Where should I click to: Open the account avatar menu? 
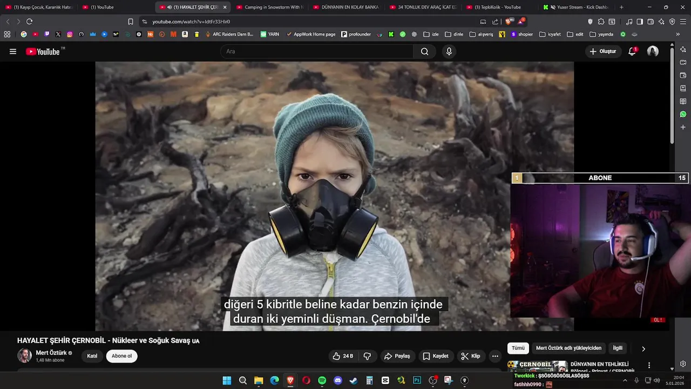[x=653, y=51]
